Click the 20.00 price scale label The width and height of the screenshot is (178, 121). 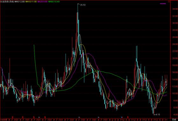tap(175, 58)
